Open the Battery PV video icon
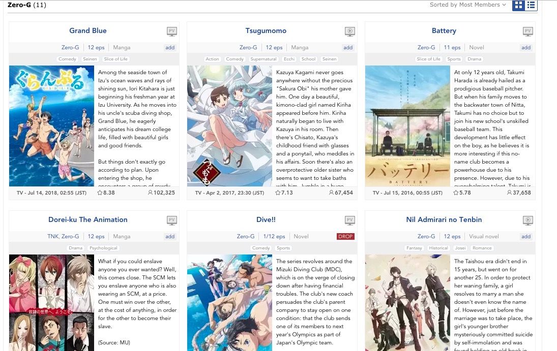The width and height of the screenshot is (557, 351). pyautogui.click(x=528, y=31)
